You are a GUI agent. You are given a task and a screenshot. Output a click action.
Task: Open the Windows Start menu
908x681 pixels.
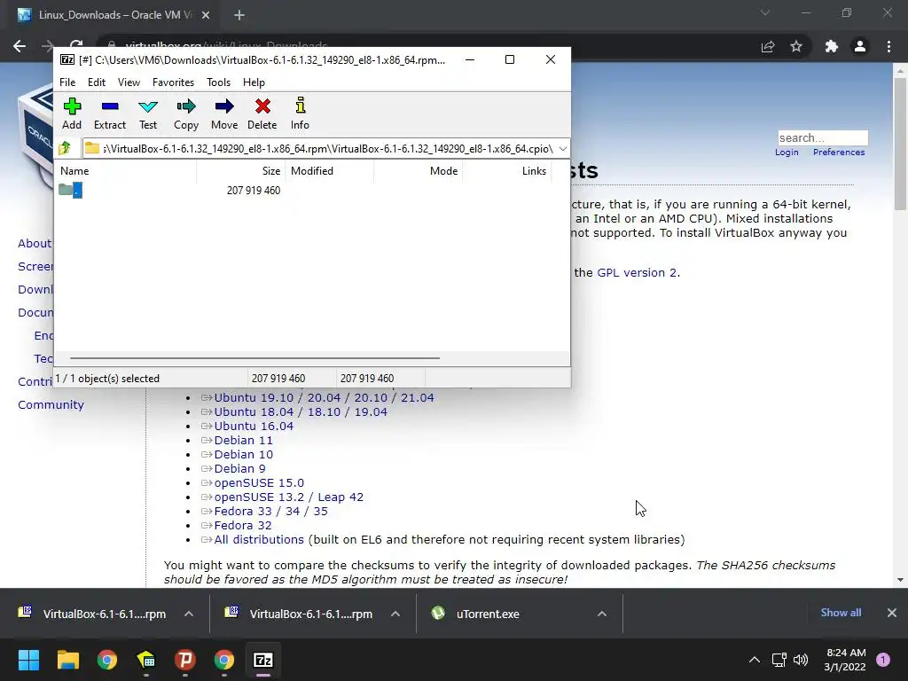click(28, 660)
